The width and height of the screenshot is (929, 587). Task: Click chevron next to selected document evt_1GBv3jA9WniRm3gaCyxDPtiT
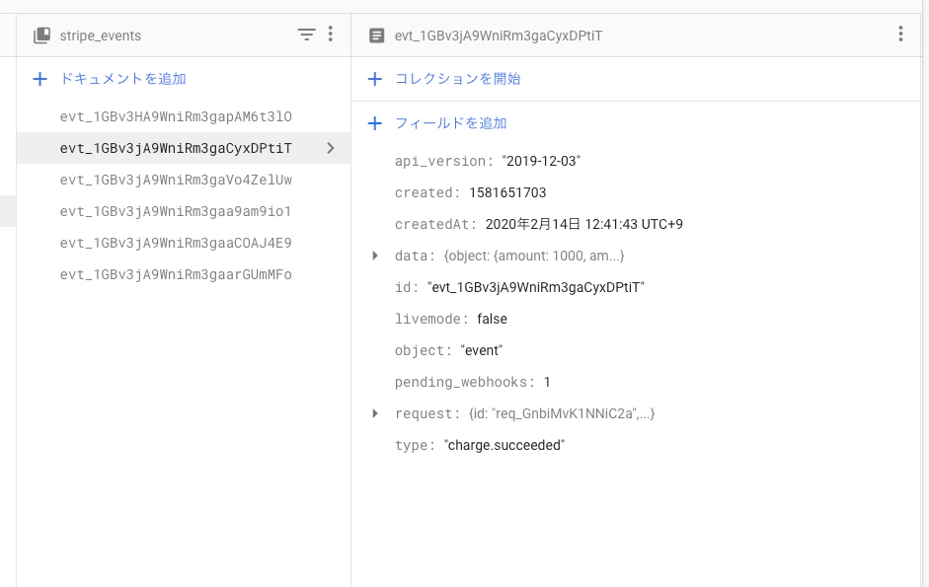[331, 148]
